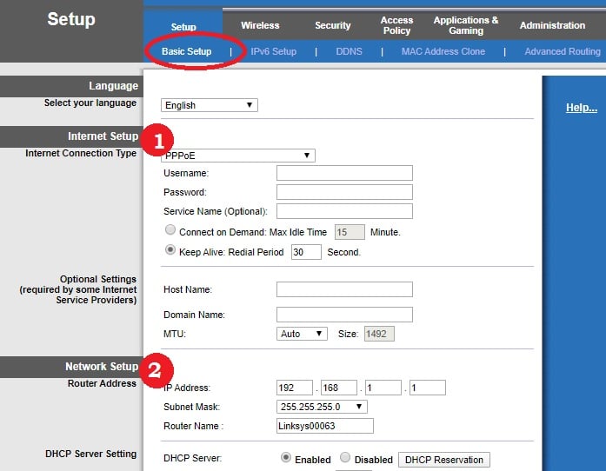The width and height of the screenshot is (606, 471).
Task: Switch to the Wireless tab
Action: [260, 26]
